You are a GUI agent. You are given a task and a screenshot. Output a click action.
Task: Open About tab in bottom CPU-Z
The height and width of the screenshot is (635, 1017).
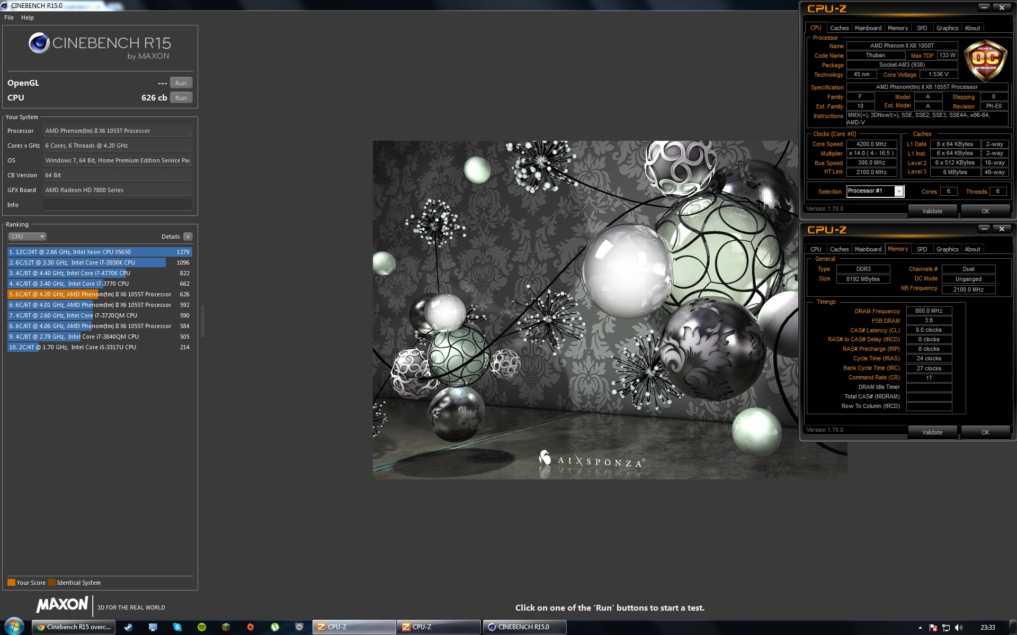pyautogui.click(x=973, y=249)
